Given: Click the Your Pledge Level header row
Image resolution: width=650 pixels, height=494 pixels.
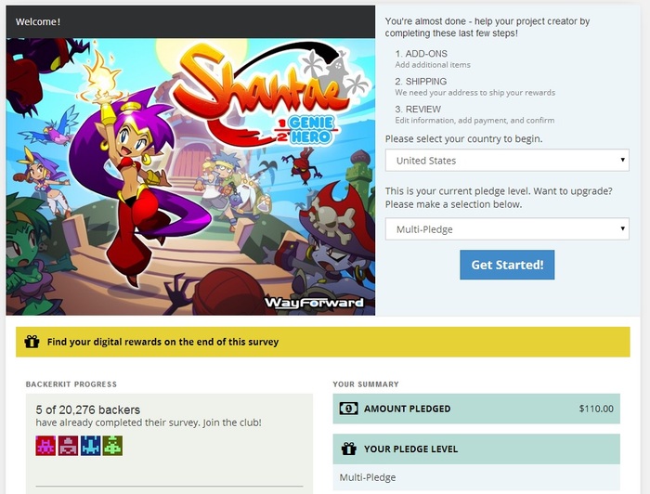Looking at the screenshot, I should [476, 448].
